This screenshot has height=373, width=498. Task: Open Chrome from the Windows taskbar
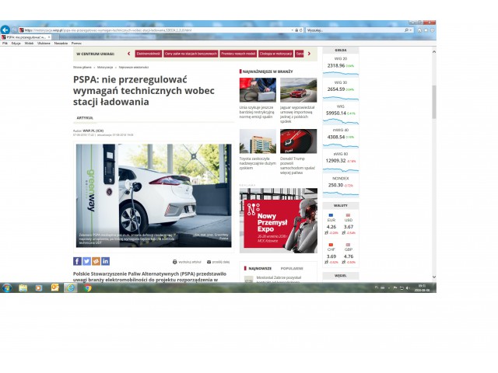[x=88, y=288]
